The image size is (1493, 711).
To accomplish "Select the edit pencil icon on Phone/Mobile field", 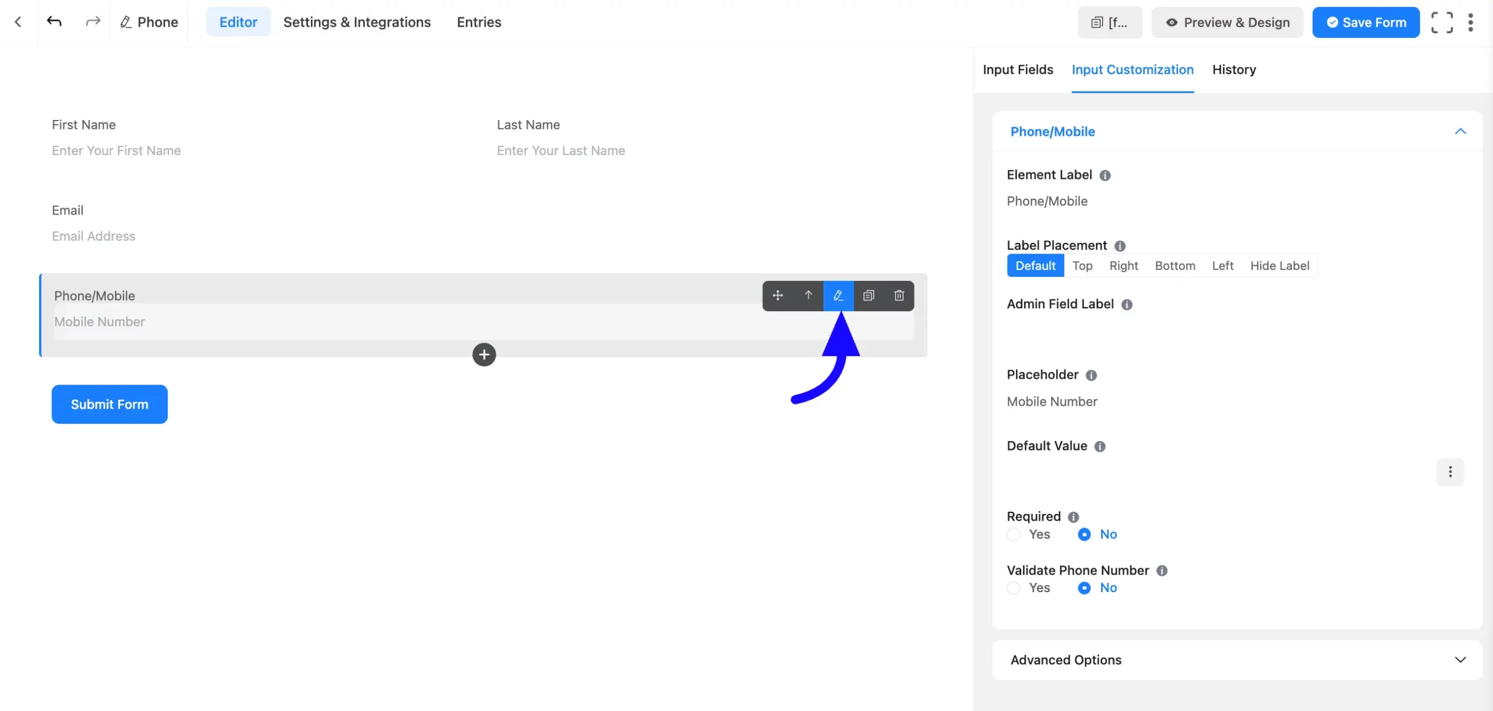I will pos(838,295).
